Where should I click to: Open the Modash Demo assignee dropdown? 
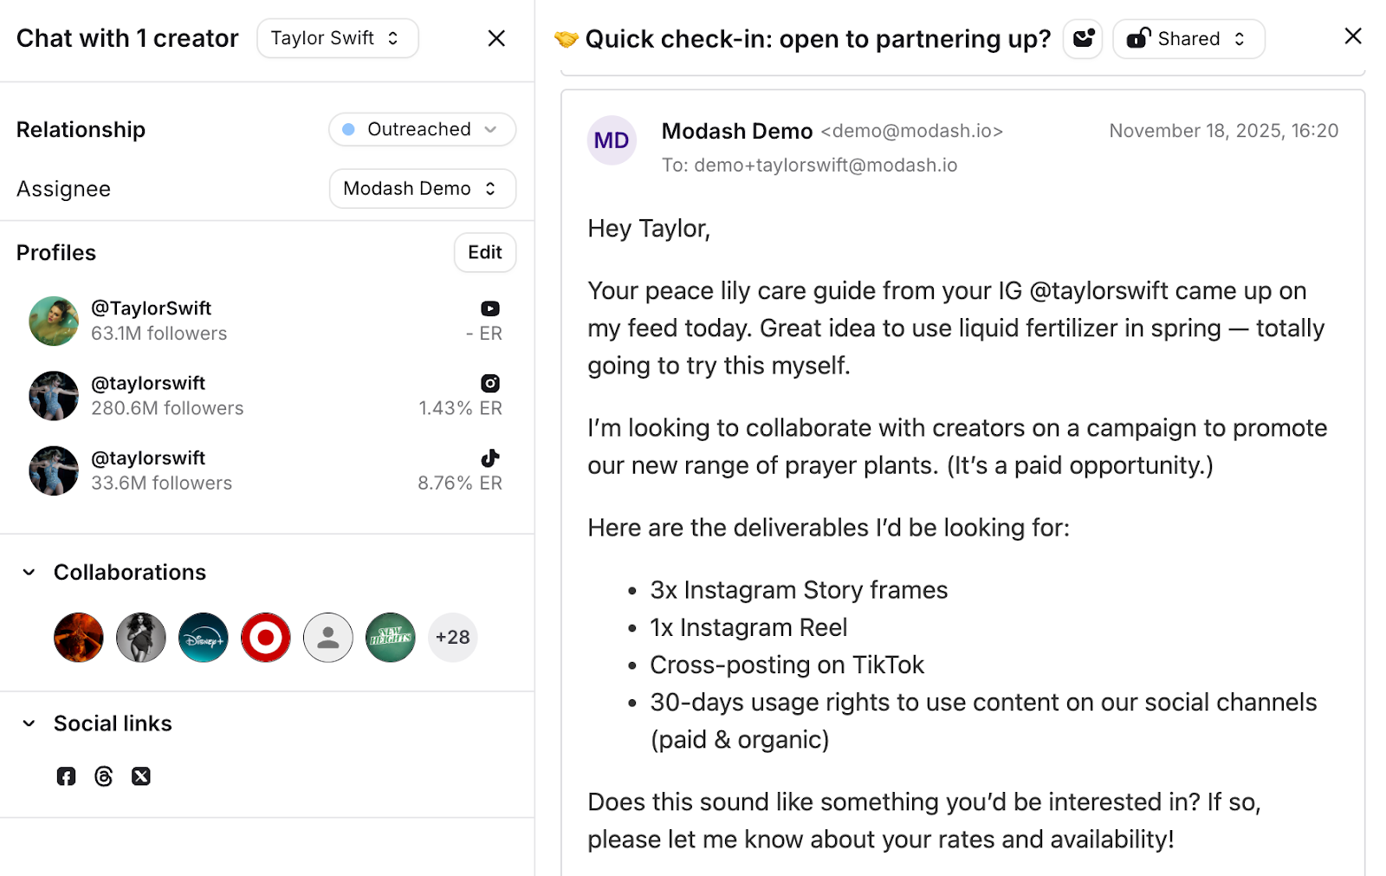pyautogui.click(x=422, y=188)
